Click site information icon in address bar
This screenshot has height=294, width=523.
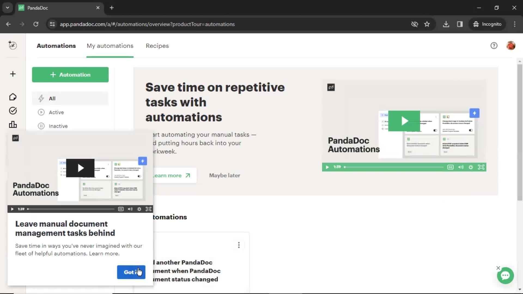click(52, 24)
